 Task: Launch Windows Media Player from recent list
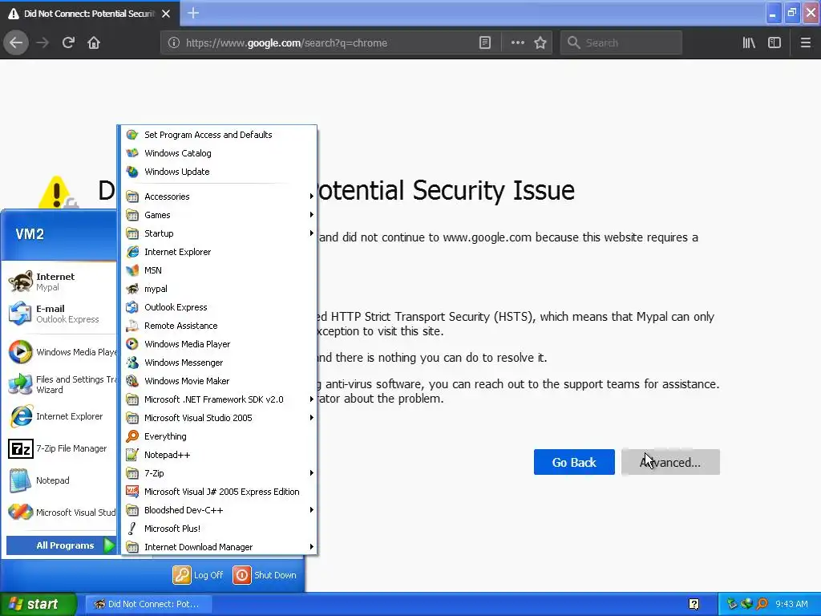coord(61,352)
